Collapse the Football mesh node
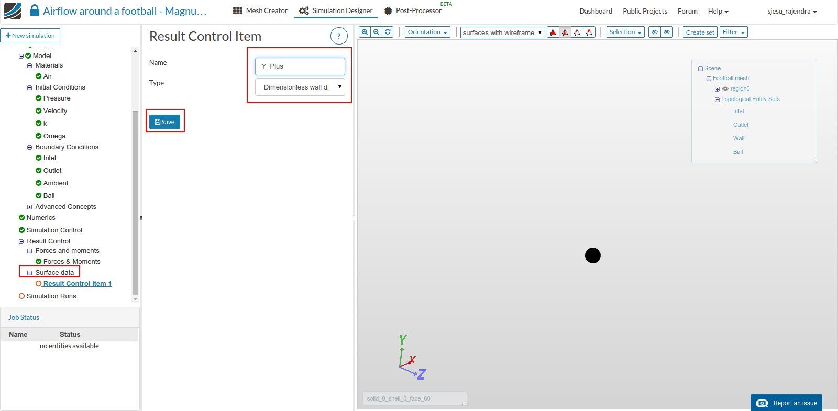This screenshot has width=838, height=411. [x=709, y=79]
